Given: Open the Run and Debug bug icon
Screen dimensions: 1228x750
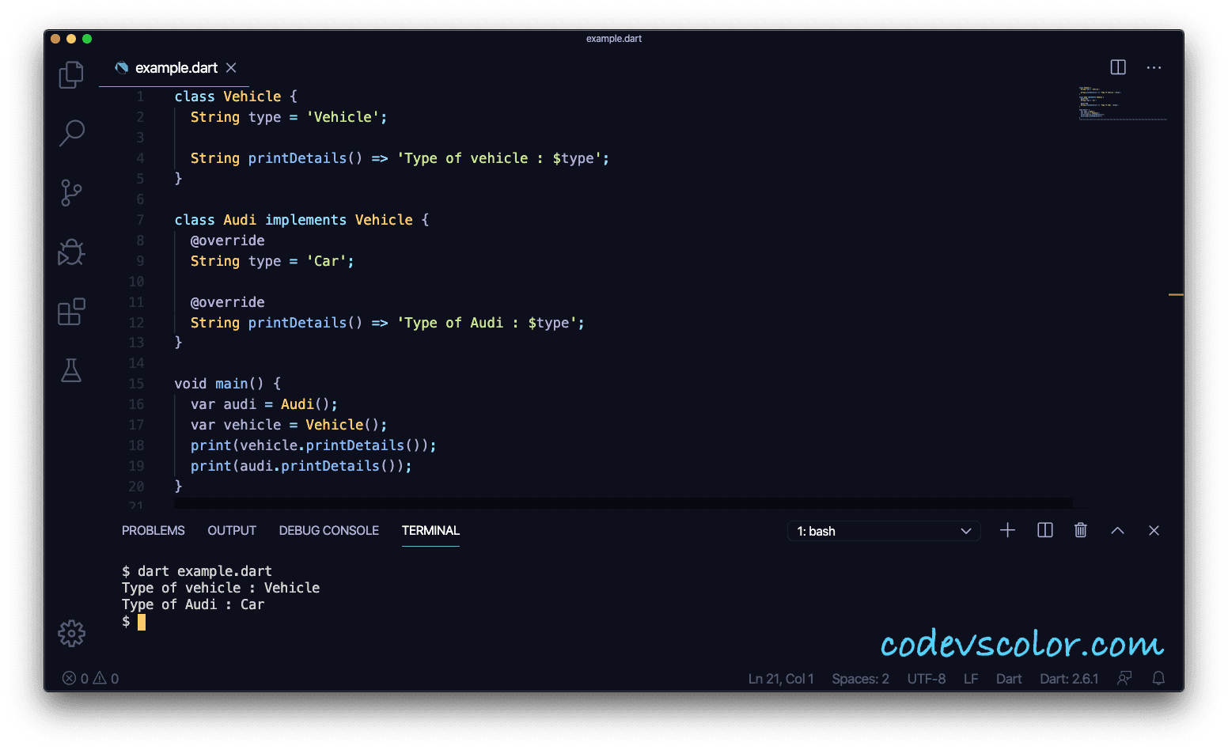Looking at the screenshot, I should coord(71,252).
